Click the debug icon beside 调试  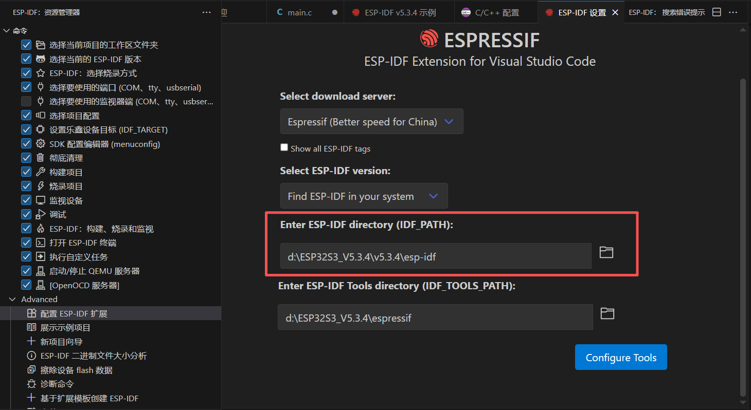tap(40, 215)
